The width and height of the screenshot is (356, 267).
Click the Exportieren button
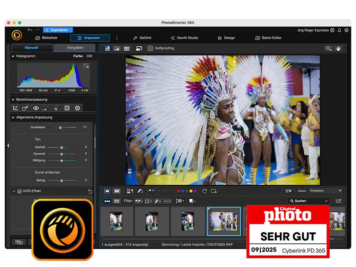58,30
